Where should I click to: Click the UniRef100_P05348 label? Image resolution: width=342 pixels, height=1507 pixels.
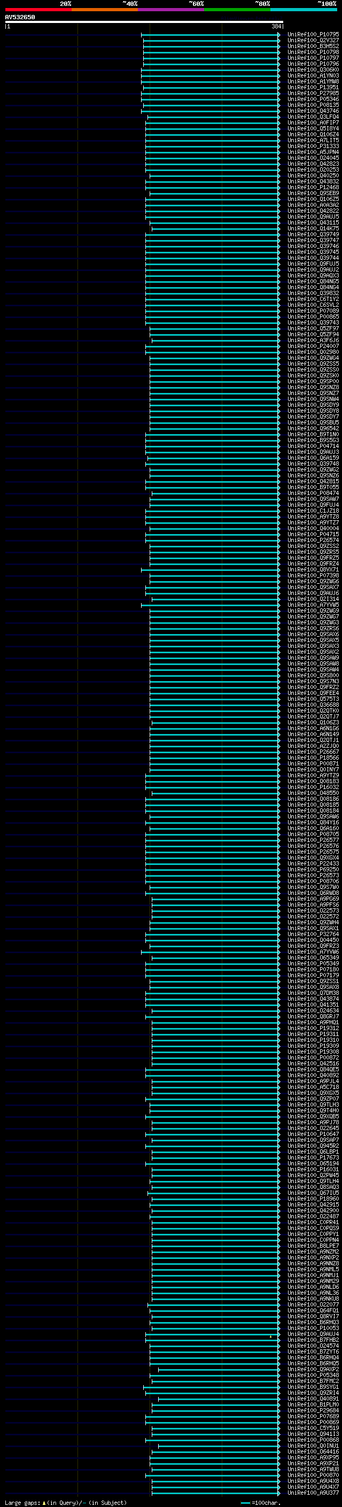coord(313,1375)
